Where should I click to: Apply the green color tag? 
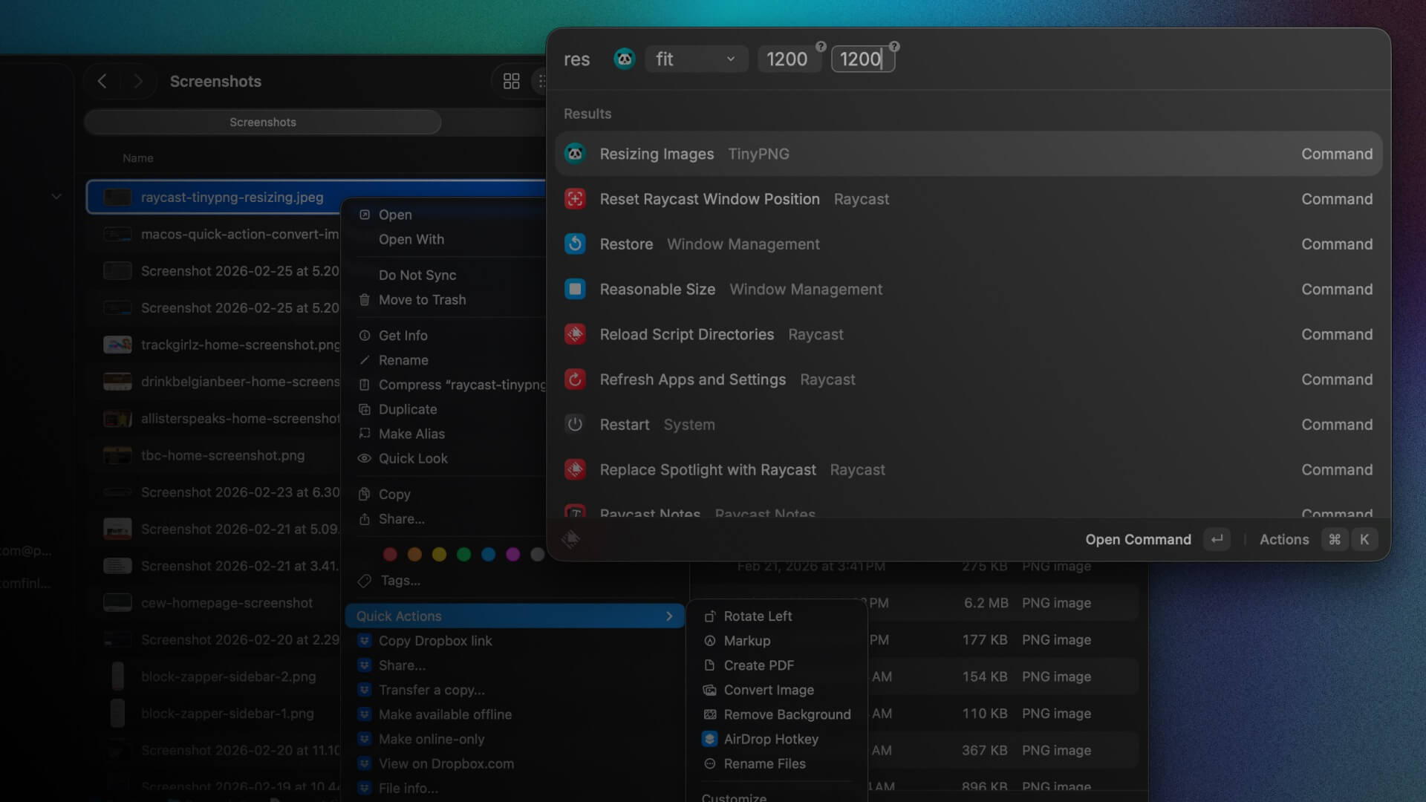(463, 555)
